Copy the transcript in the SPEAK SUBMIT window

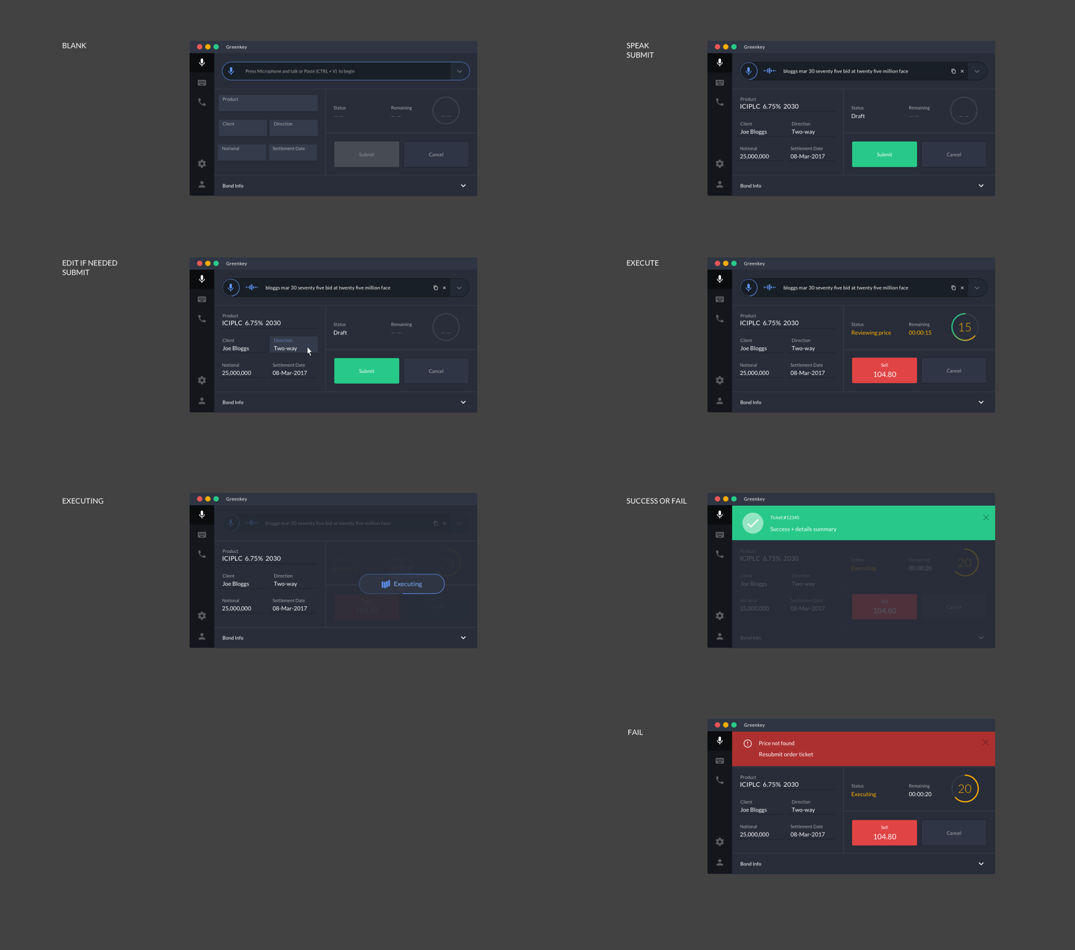tap(953, 71)
